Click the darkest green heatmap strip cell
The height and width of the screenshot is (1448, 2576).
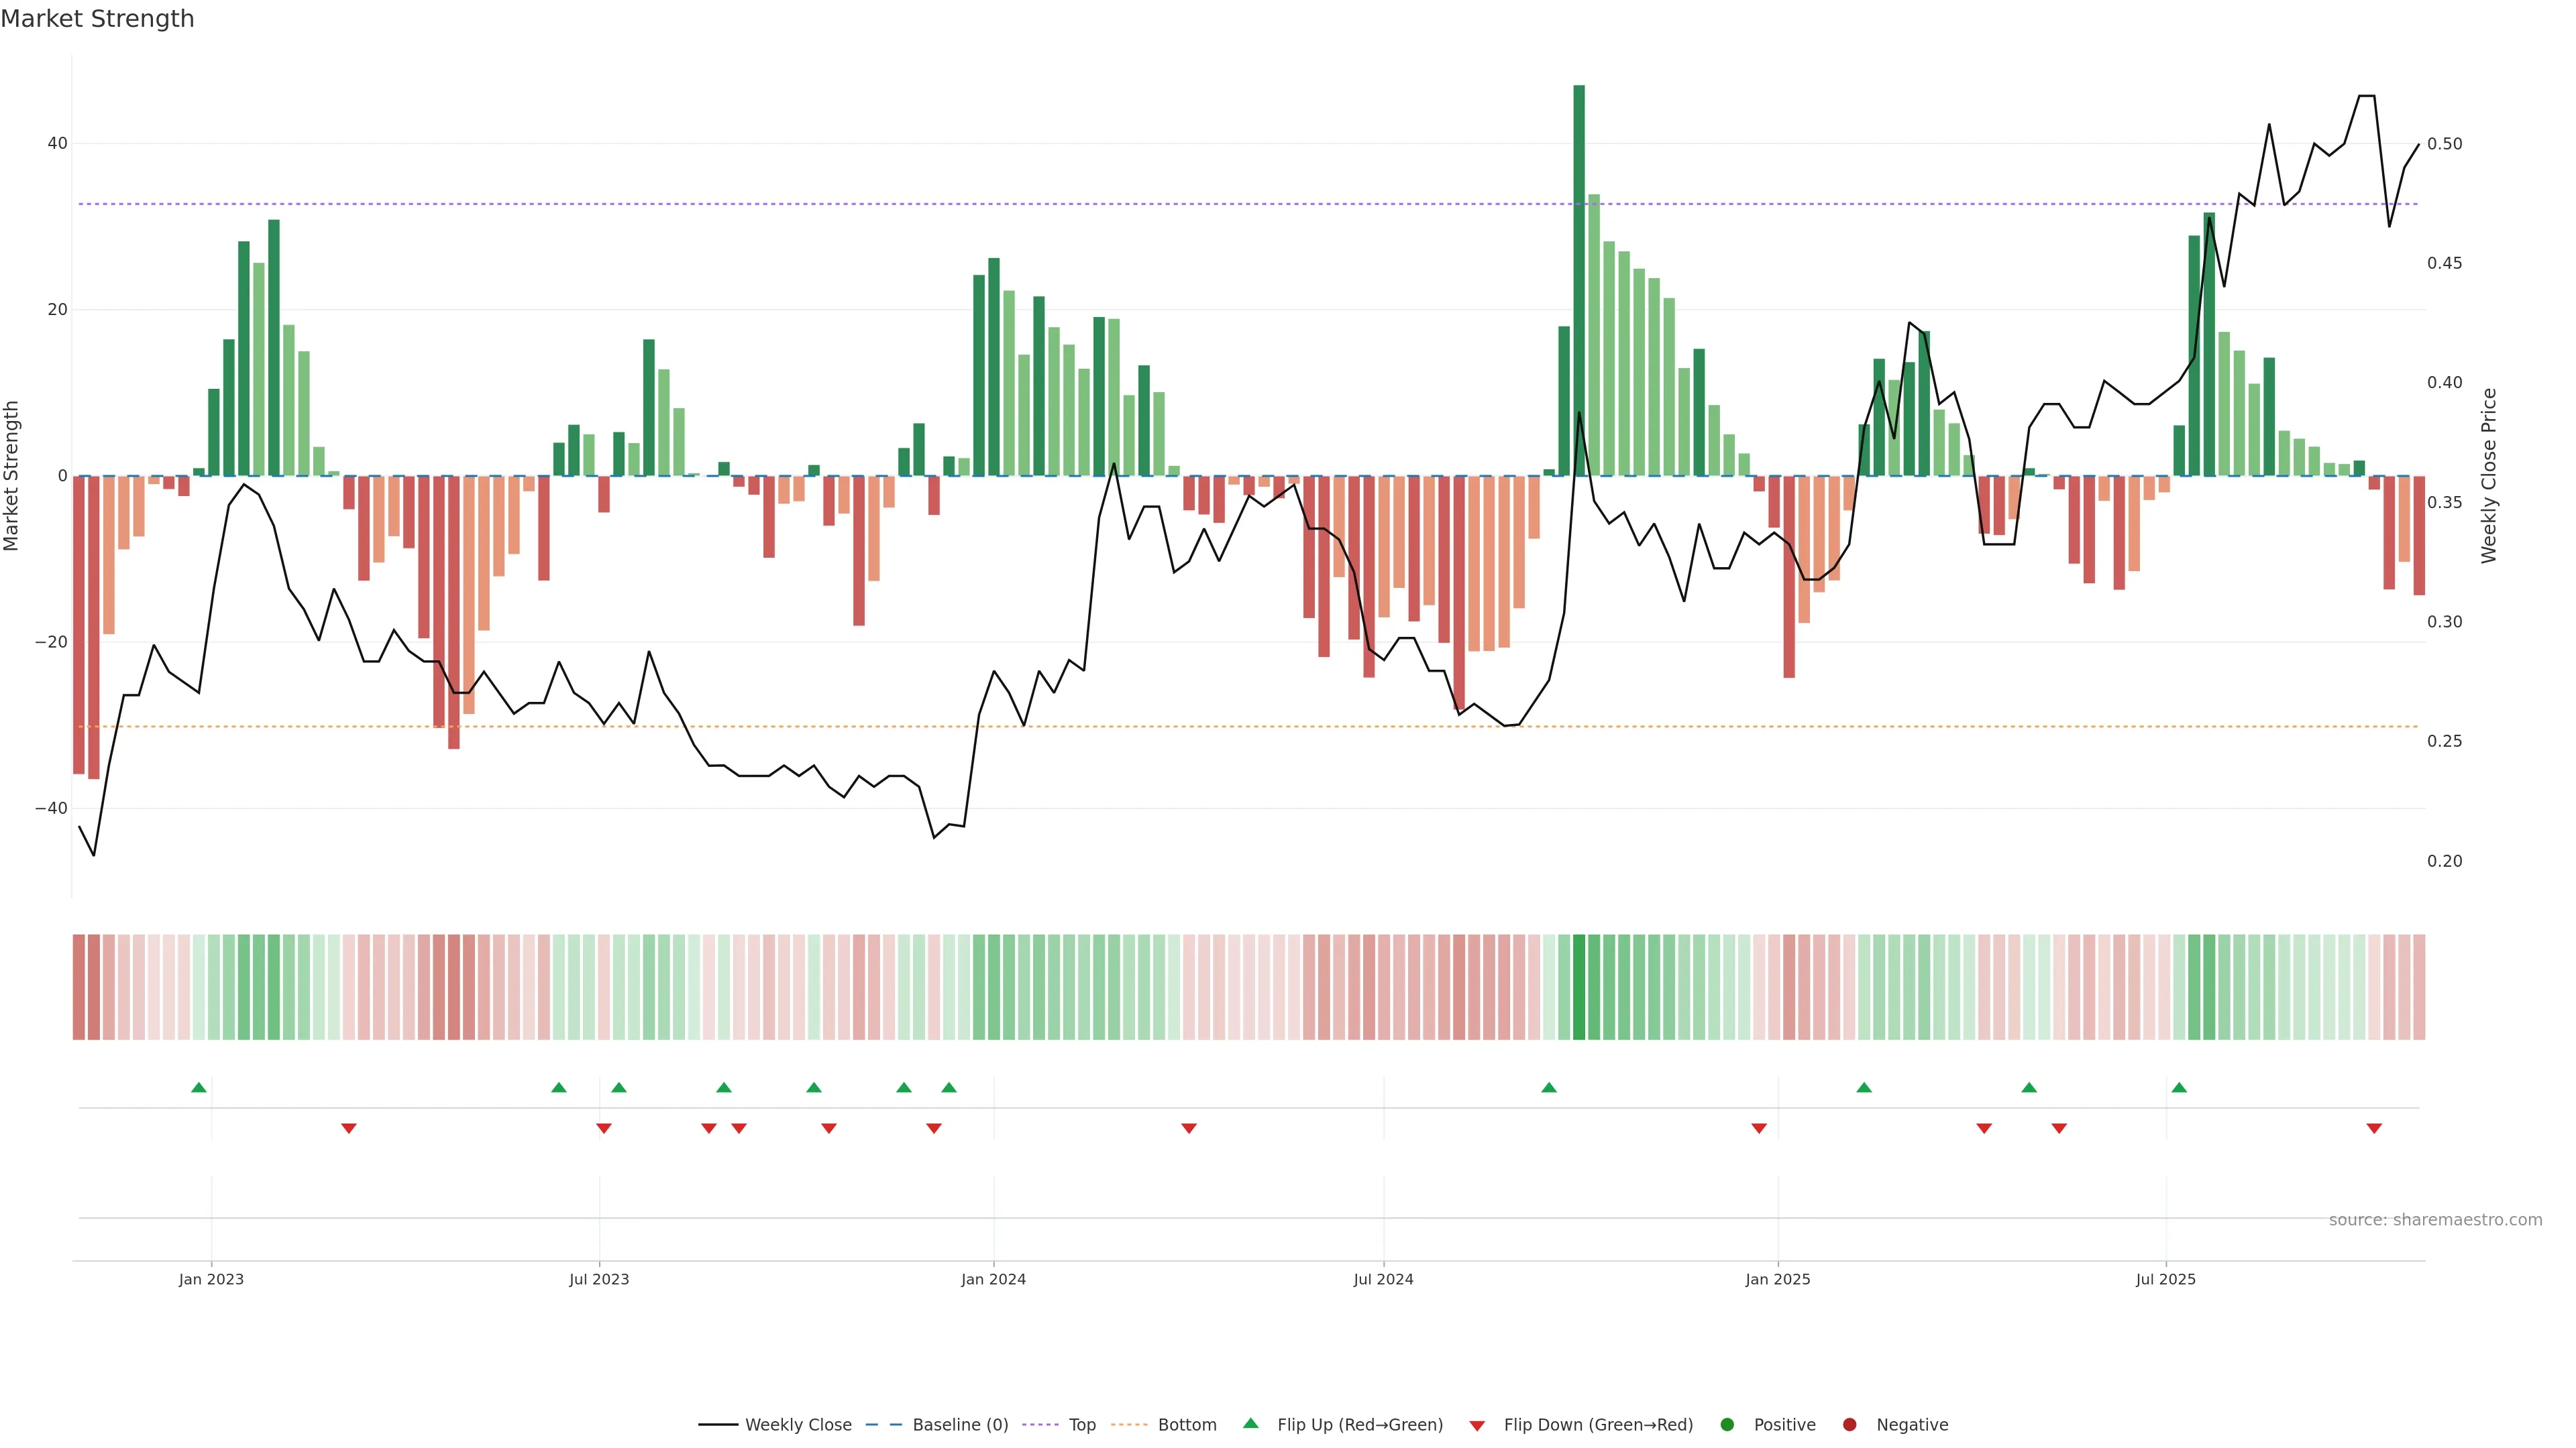(1579, 987)
